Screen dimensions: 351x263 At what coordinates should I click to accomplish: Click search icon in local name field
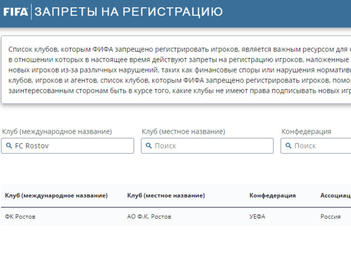pyautogui.click(x=149, y=146)
